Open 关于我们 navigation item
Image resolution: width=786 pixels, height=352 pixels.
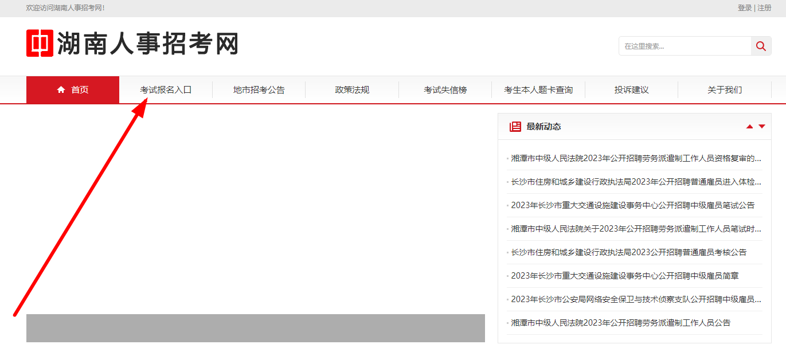[725, 90]
